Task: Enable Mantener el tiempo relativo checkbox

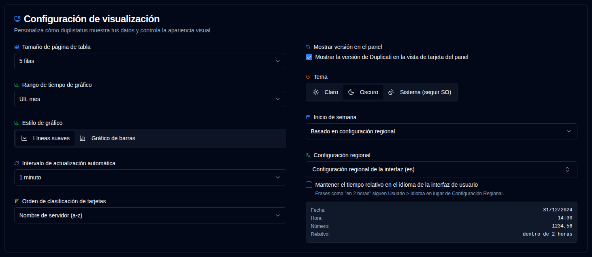Action: click(309, 185)
